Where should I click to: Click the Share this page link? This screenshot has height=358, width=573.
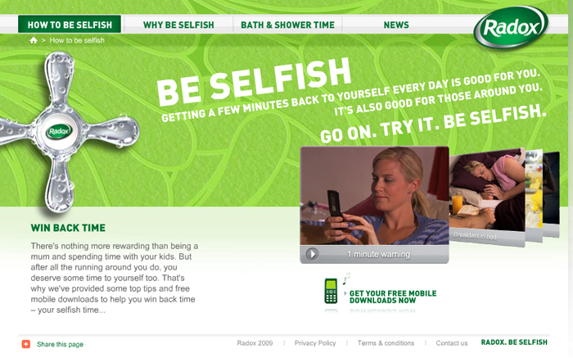[60, 344]
